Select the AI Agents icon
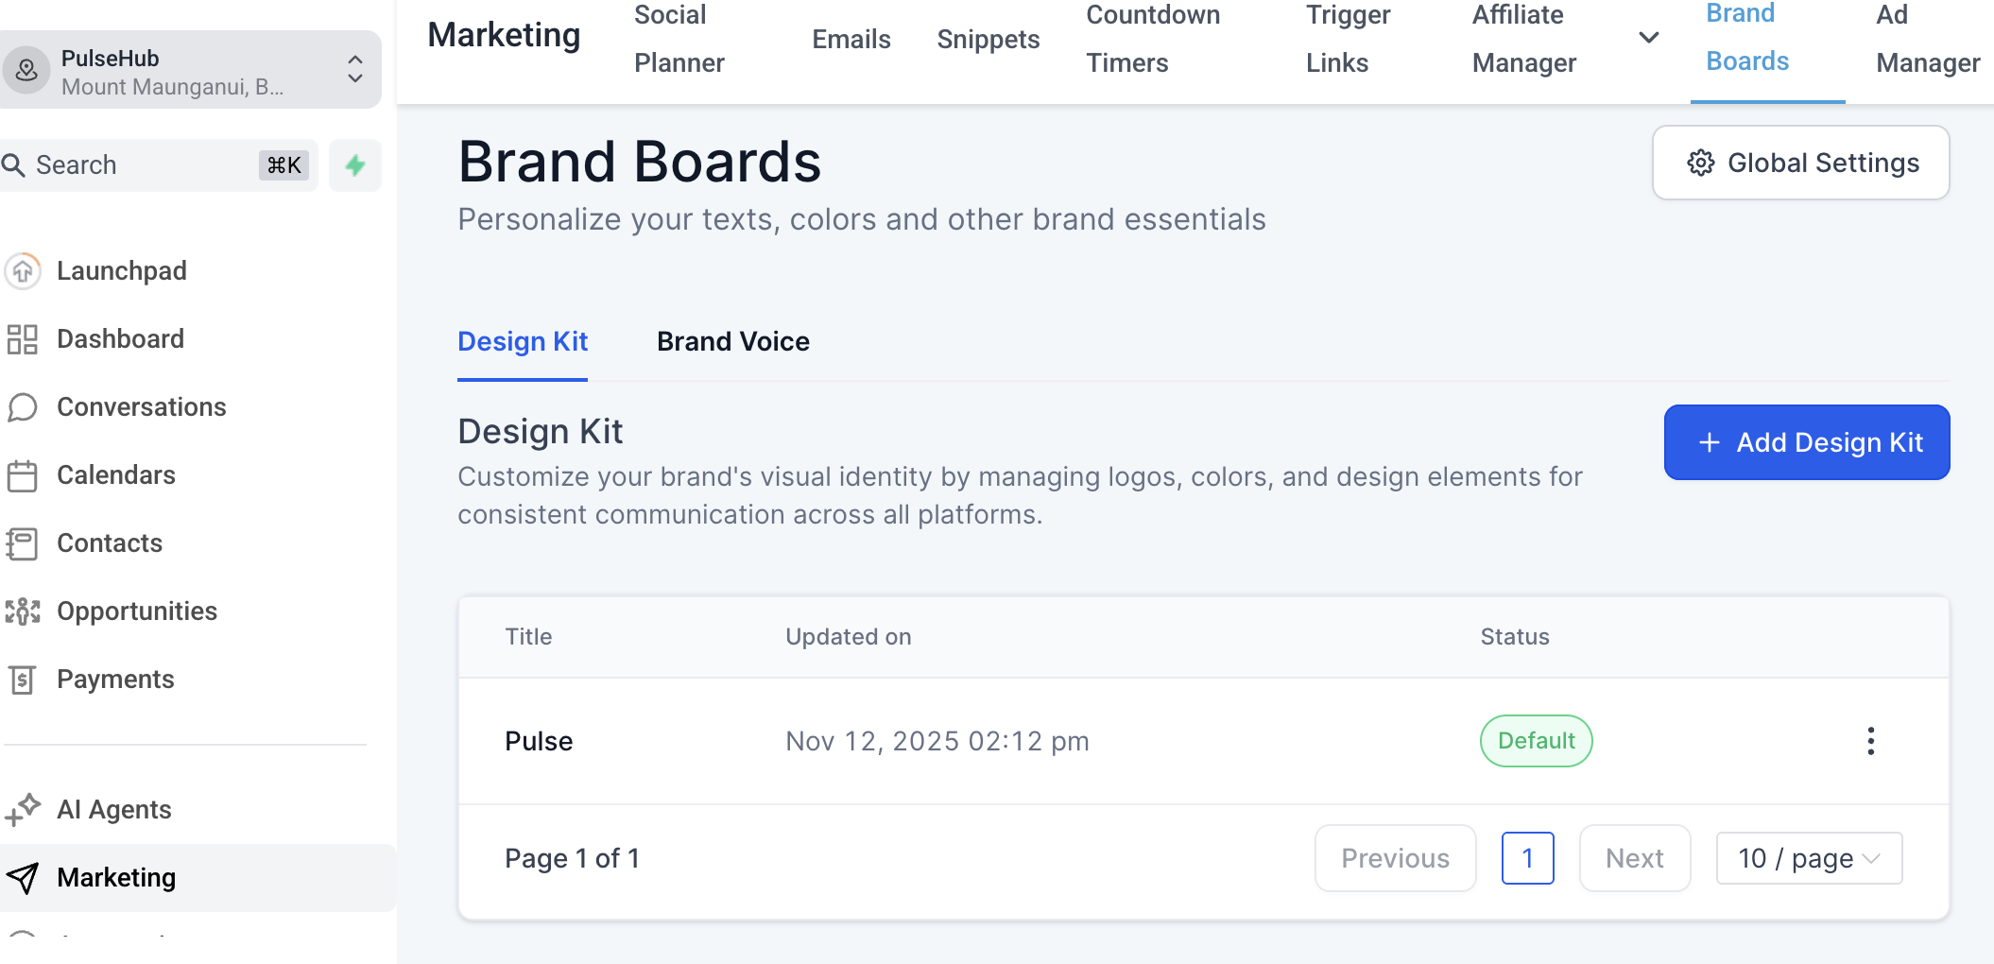 pos(23,809)
